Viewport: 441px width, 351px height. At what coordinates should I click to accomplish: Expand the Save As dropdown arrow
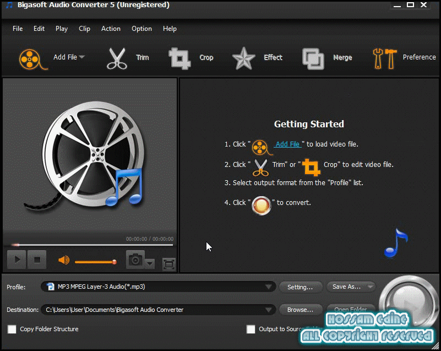point(371,287)
